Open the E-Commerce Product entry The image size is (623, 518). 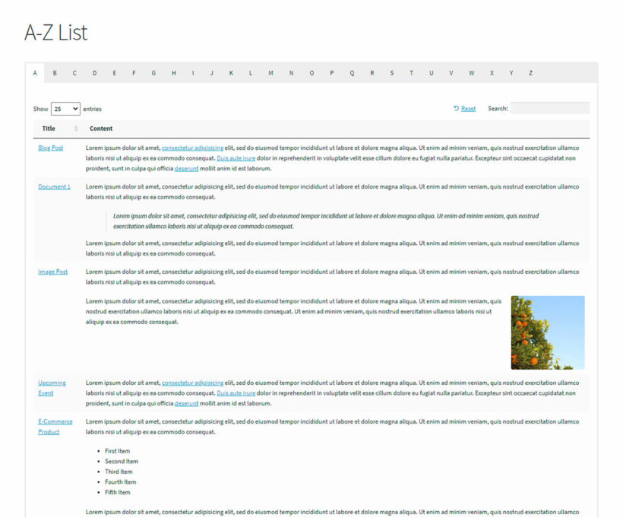pos(53,426)
